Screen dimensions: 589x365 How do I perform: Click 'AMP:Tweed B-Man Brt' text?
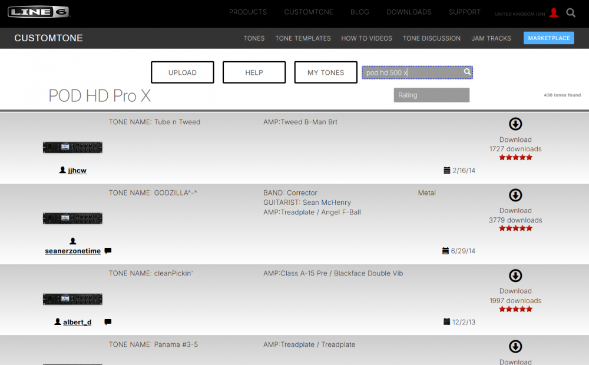coord(300,122)
